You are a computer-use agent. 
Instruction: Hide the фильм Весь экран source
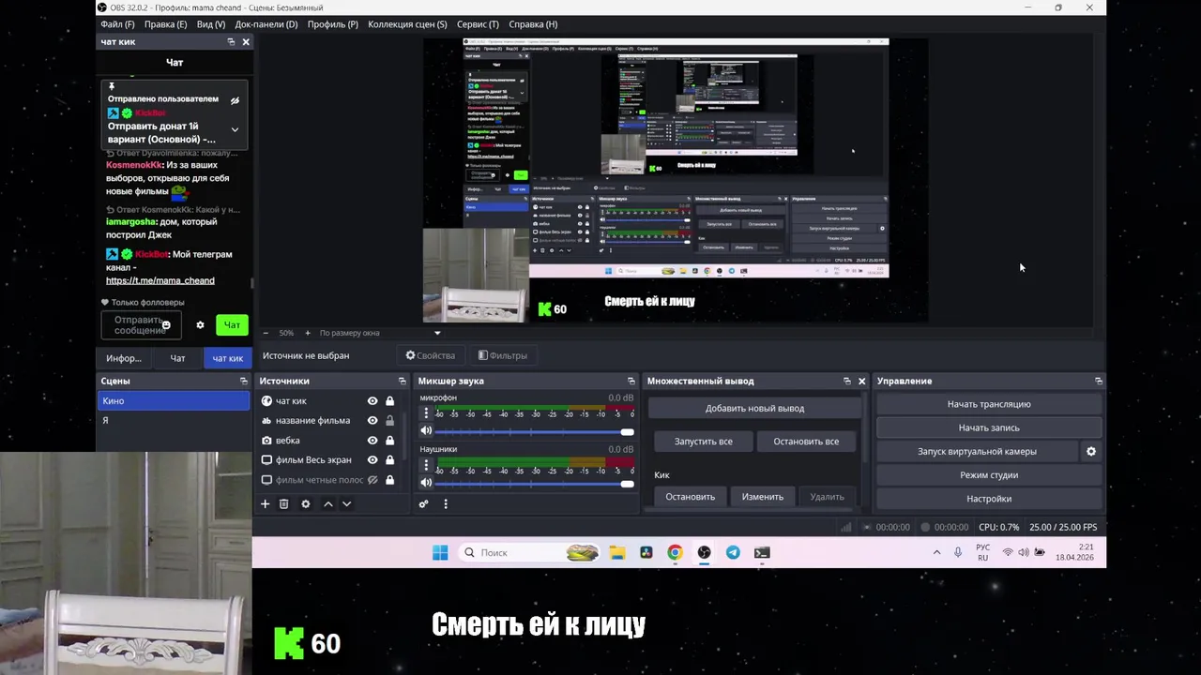coord(372,460)
